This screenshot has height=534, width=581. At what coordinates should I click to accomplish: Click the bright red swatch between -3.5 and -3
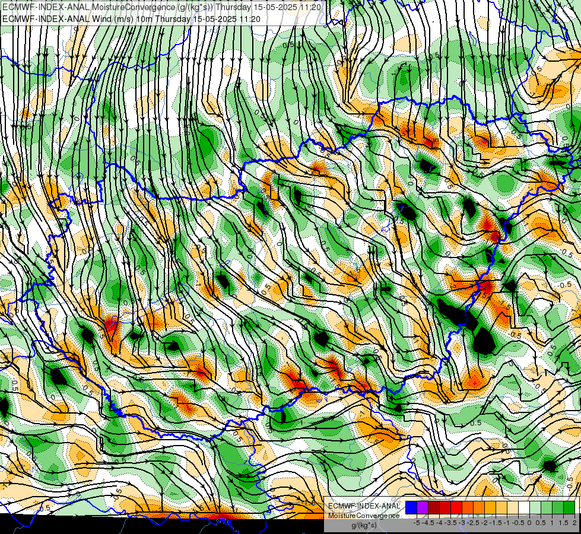coord(456,508)
